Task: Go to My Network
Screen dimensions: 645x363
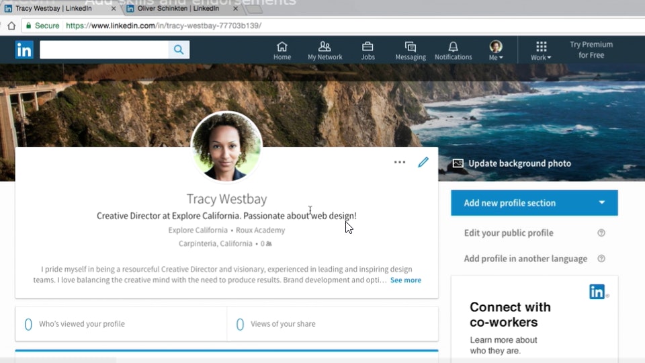Action: 325,50
